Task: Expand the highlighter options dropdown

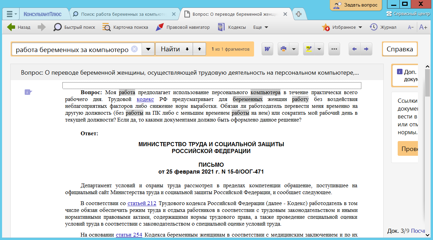Action: point(320,49)
